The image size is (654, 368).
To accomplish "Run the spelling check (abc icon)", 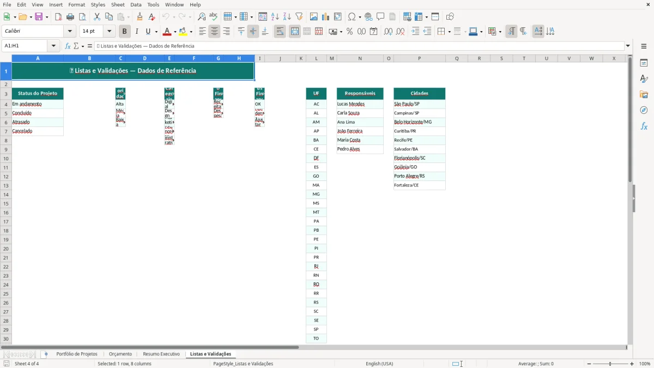I will 214,17.
